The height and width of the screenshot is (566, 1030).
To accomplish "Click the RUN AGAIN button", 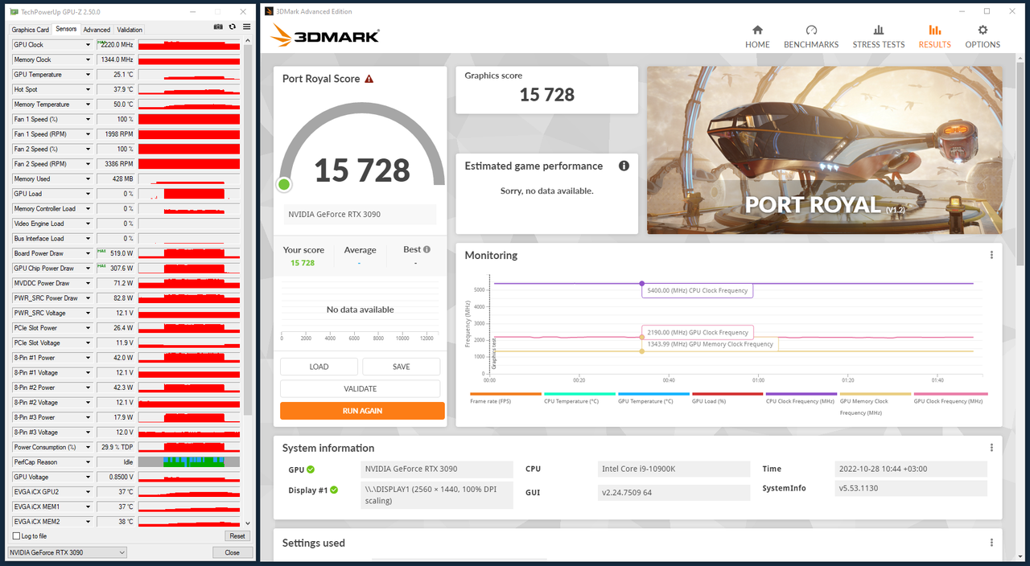I will click(x=362, y=411).
